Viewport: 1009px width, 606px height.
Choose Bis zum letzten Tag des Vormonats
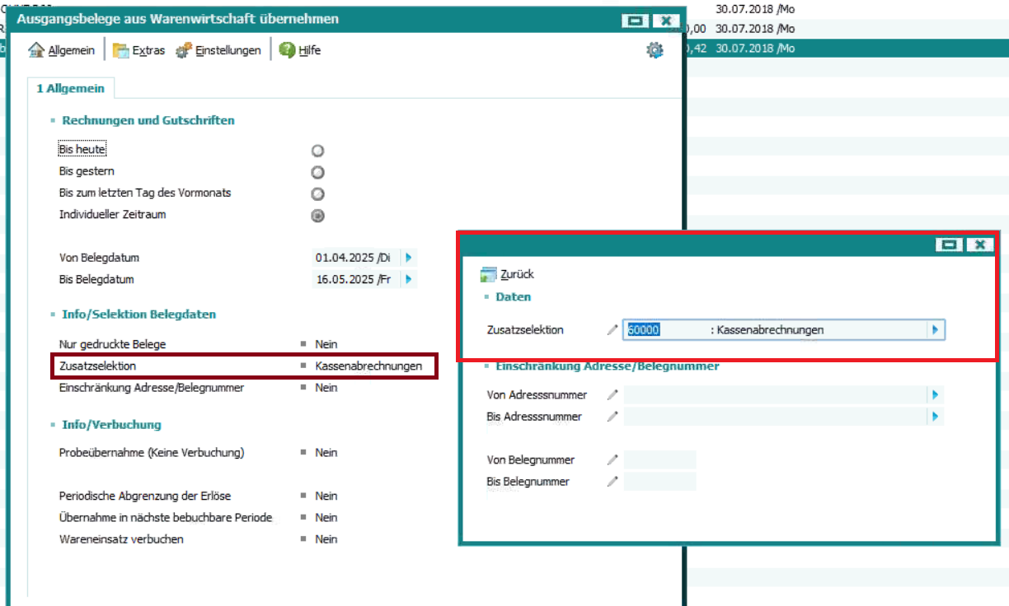coord(317,194)
